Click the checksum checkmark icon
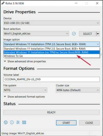This screenshot has height=136, width=103. [74, 34]
